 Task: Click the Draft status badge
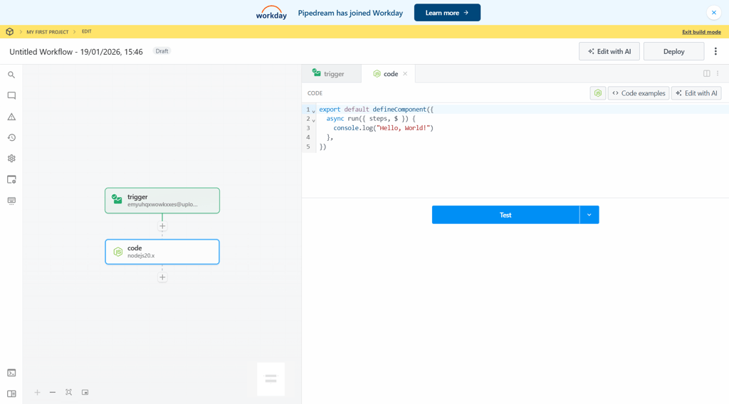tap(162, 51)
